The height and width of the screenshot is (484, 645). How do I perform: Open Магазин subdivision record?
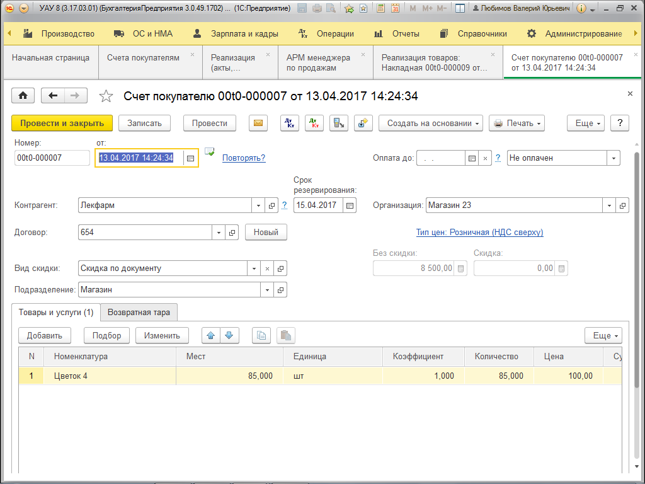coord(280,290)
